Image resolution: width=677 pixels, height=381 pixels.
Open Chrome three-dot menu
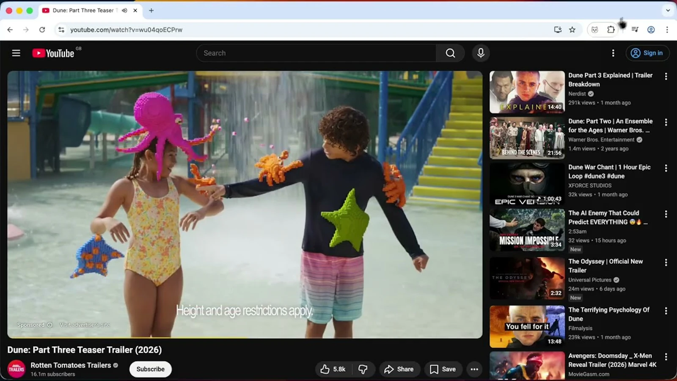click(x=667, y=30)
